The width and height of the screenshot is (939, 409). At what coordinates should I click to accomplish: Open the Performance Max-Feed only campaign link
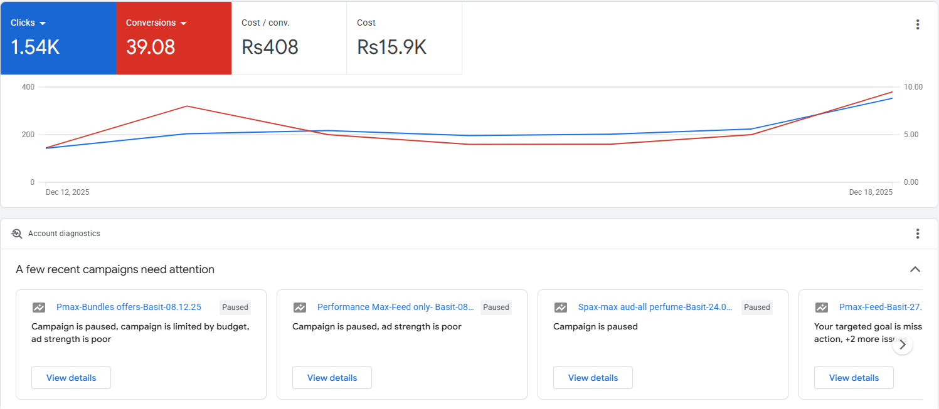pos(395,307)
